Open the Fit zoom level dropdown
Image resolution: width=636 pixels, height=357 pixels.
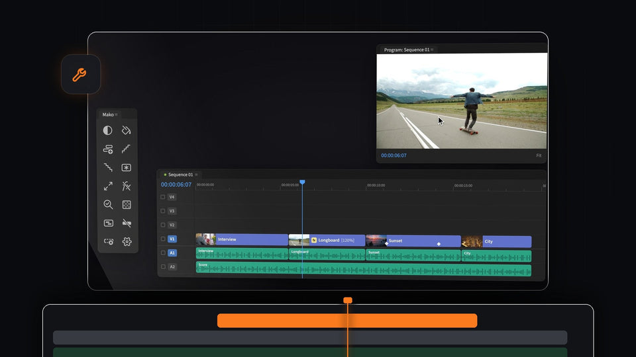539,155
